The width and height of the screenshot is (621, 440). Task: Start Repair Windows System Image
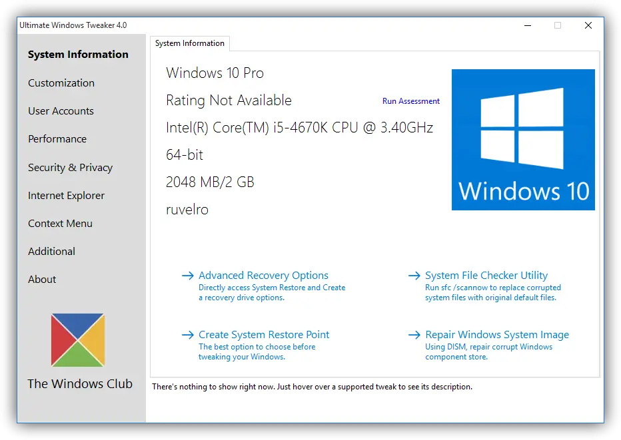497,334
